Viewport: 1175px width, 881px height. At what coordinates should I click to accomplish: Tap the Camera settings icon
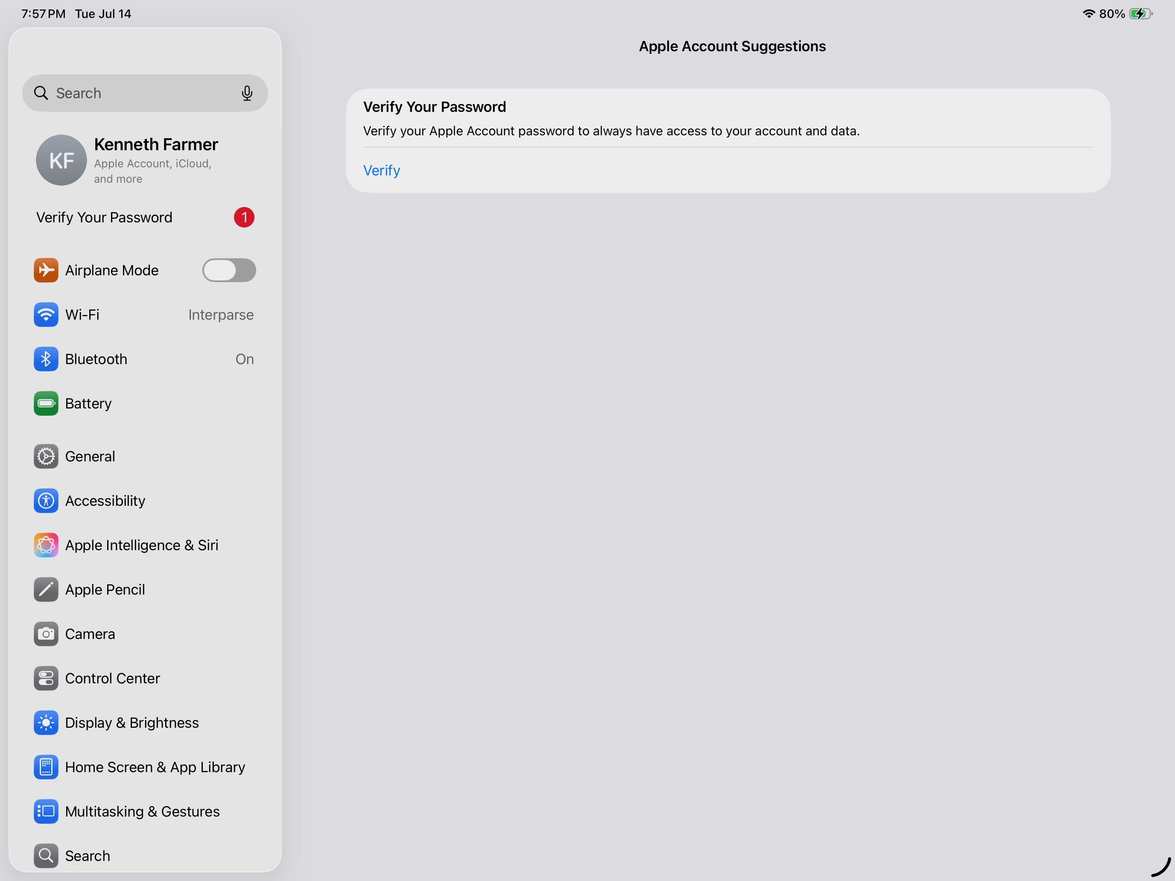click(x=46, y=634)
